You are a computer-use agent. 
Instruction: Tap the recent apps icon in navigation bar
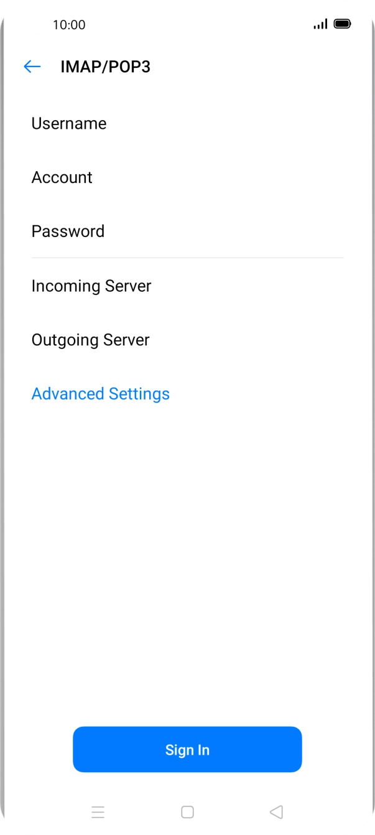pos(98,812)
